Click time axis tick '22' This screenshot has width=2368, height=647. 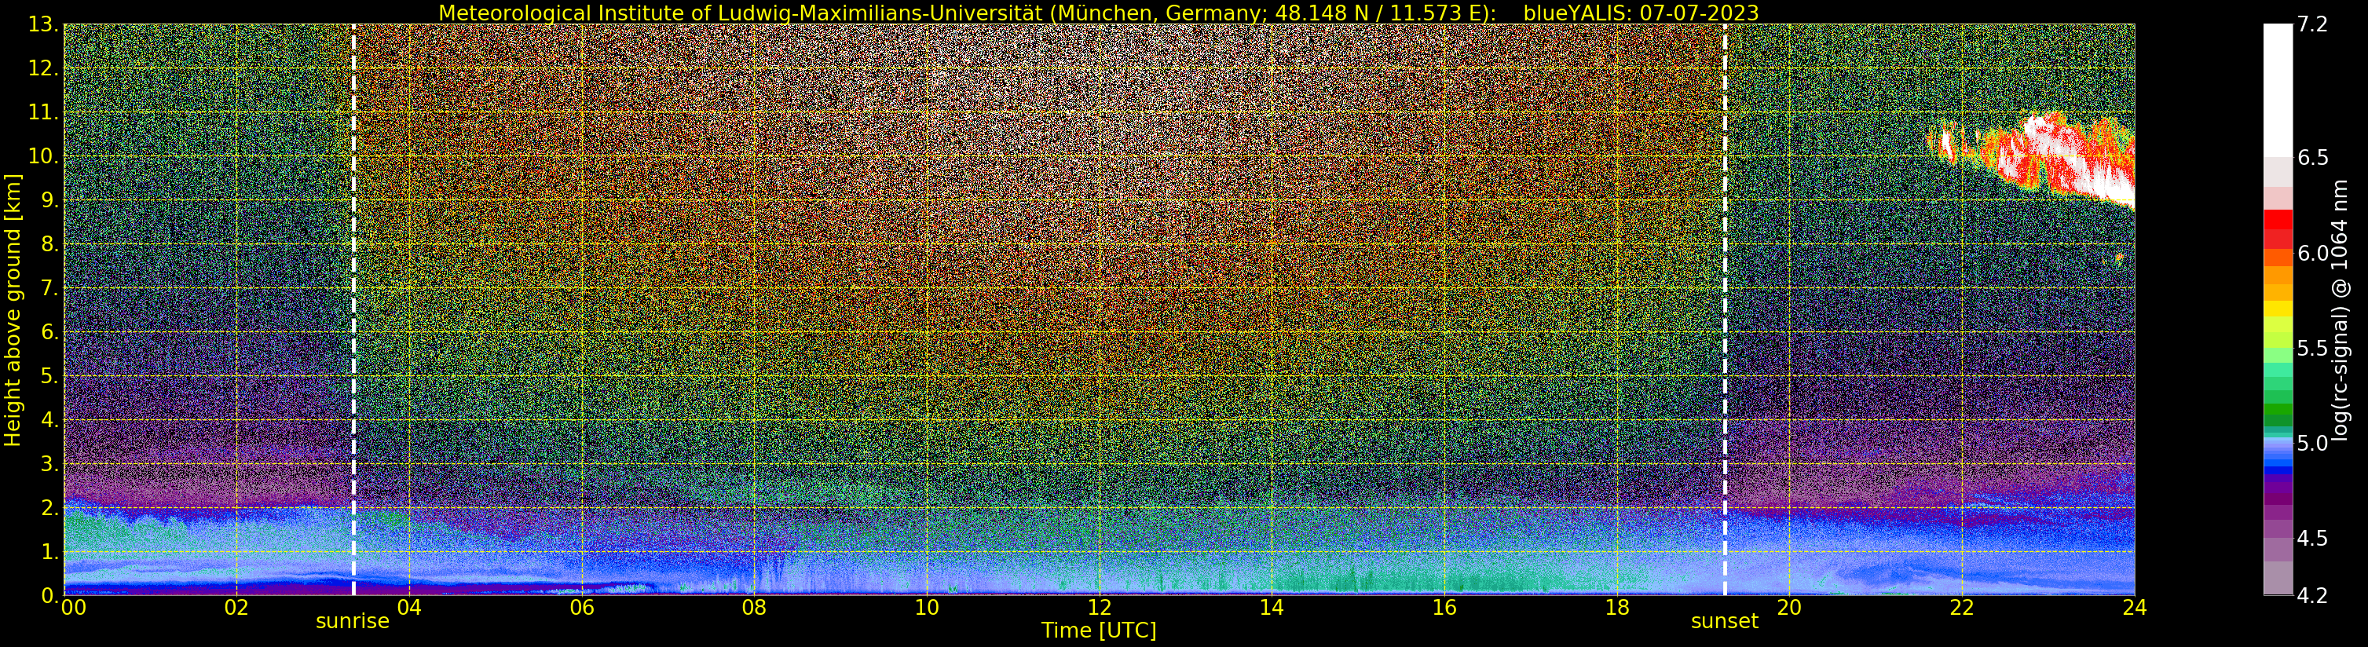click(1962, 608)
